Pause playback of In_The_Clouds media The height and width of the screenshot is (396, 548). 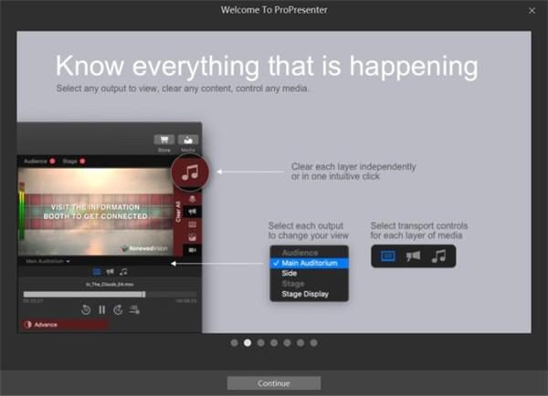click(x=101, y=309)
